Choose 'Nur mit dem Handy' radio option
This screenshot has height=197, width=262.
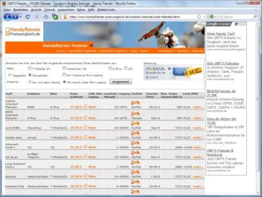point(30,82)
